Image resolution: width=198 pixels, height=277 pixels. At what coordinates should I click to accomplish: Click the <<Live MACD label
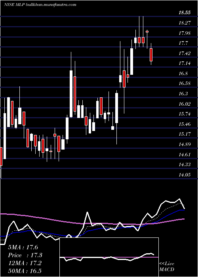[167, 267]
